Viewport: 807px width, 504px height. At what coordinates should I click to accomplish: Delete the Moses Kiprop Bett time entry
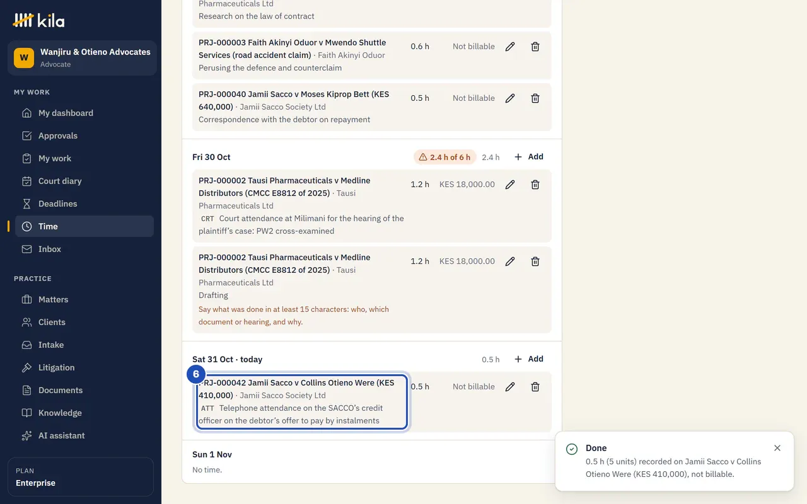point(535,98)
